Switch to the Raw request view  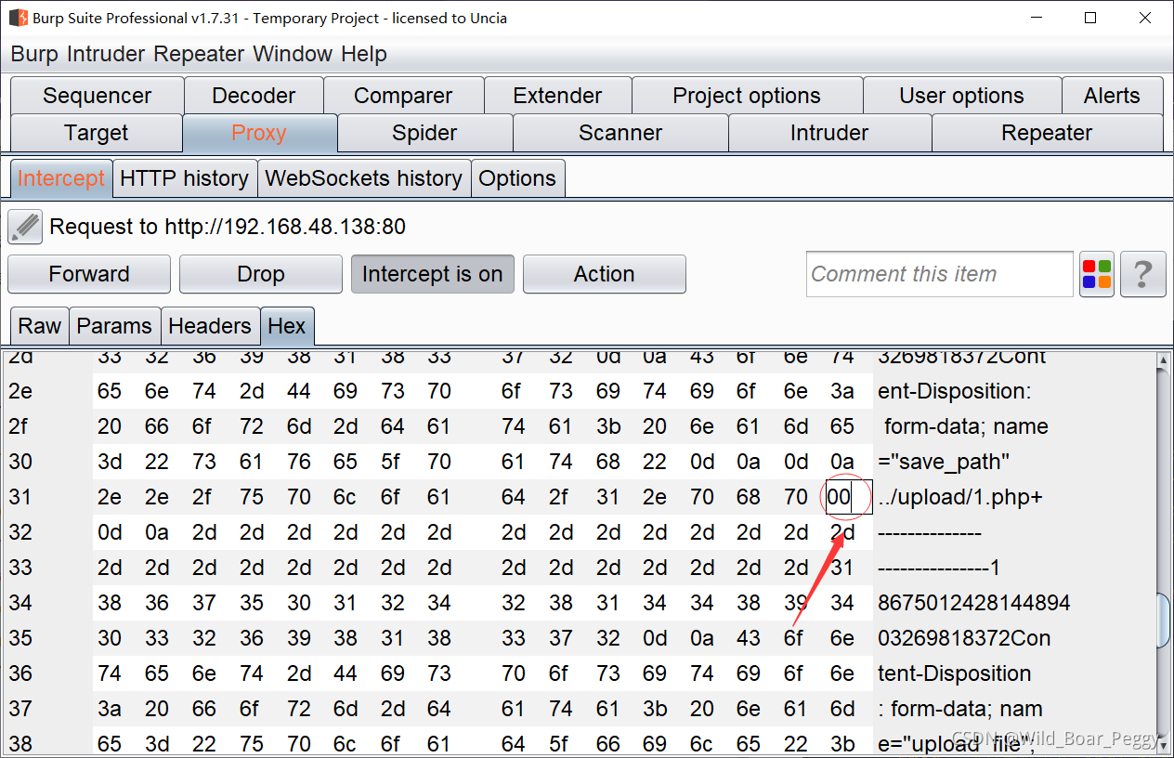point(39,326)
